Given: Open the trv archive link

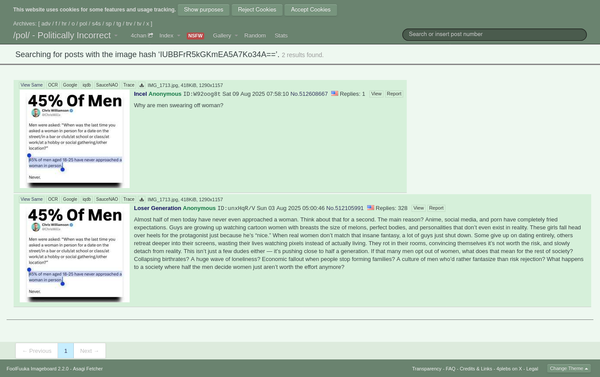Looking at the screenshot, I should (129, 24).
